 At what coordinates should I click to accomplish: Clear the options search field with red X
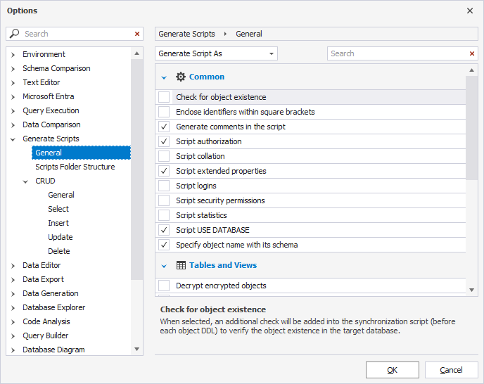tap(471, 53)
